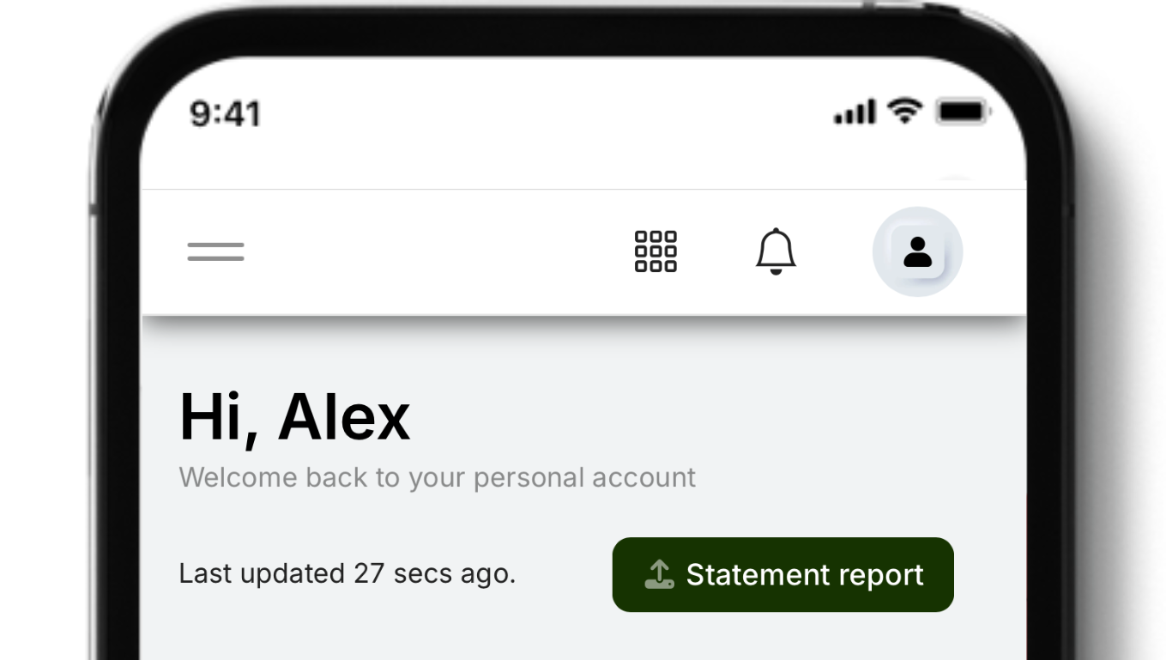
Task: Tap the cellular signal bars icon
Action: pyautogui.click(x=855, y=112)
